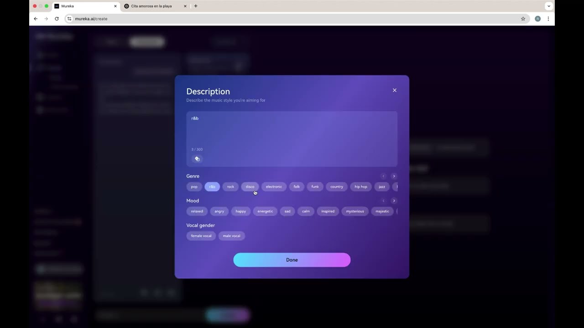Select the jazz genre tag
Image resolution: width=584 pixels, height=328 pixels.
[x=382, y=187]
